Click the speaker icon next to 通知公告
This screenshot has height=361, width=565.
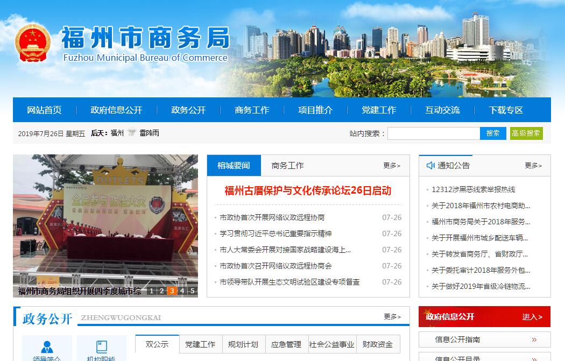430,165
